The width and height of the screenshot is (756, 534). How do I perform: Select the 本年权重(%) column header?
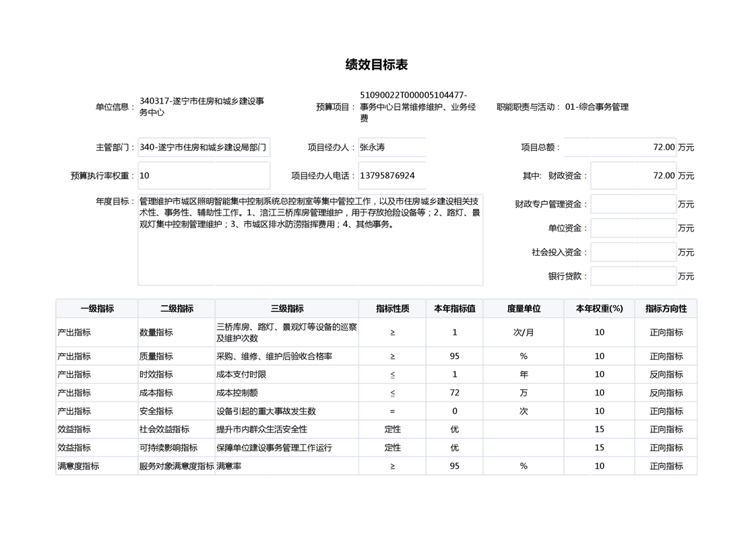[x=599, y=308]
